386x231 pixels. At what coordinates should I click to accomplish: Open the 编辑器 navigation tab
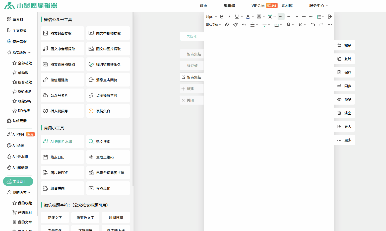coord(229,6)
